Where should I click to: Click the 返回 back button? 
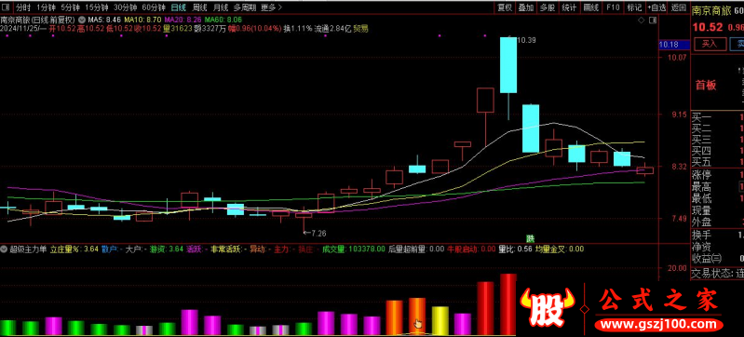679,7
